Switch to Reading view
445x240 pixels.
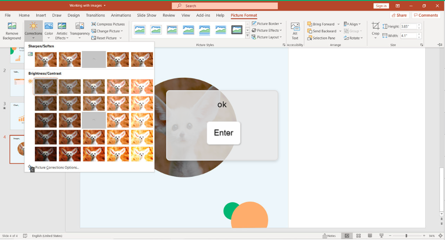pos(370,236)
